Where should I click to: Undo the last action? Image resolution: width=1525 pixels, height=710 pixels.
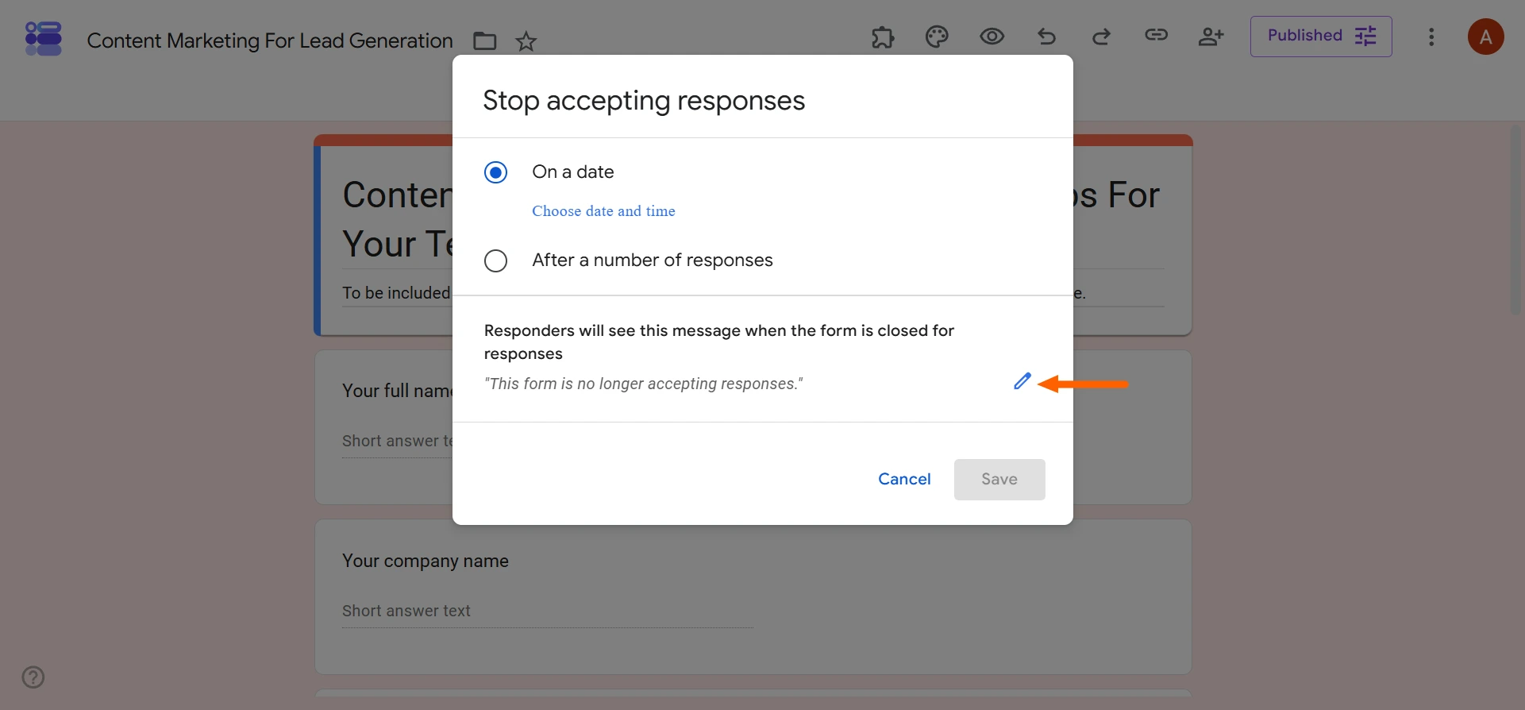(x=1046, y=37)
